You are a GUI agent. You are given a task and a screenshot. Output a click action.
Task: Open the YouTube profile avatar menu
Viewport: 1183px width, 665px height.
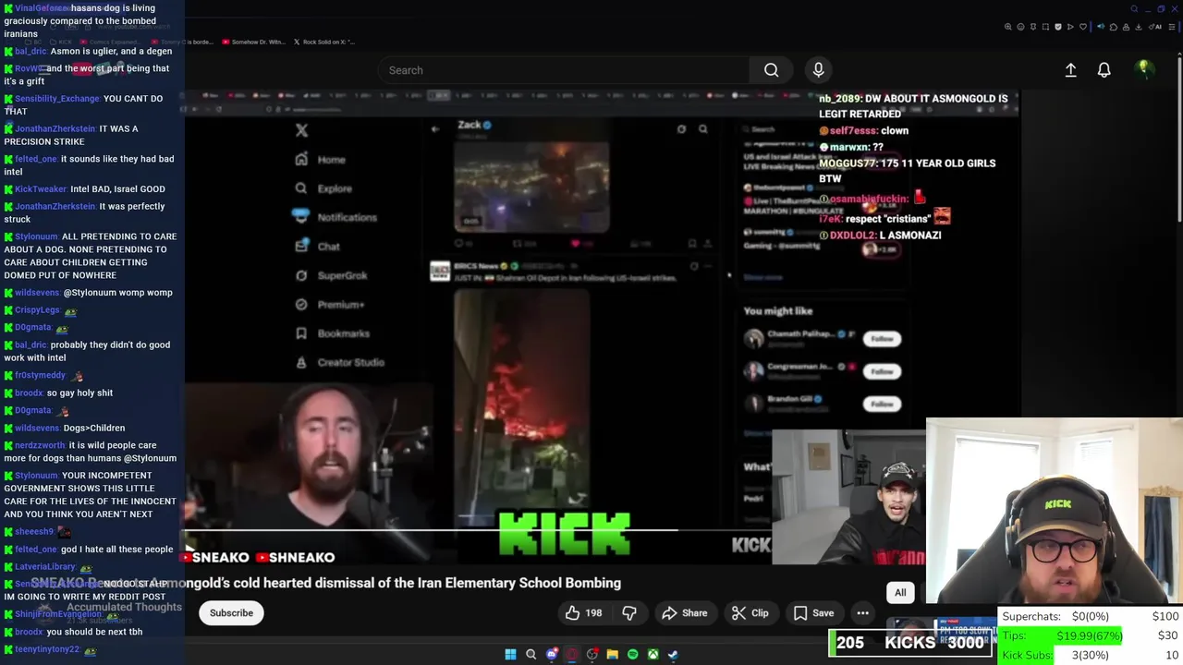[1144, 69]
